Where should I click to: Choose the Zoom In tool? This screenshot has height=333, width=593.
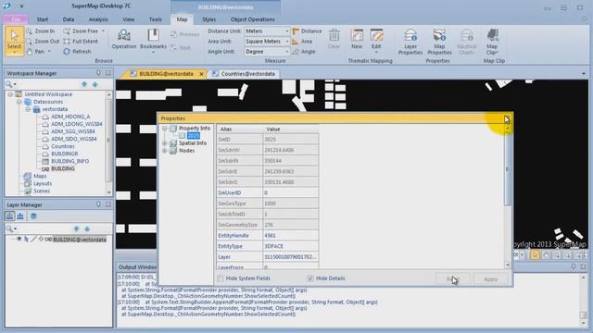point(40,31)
